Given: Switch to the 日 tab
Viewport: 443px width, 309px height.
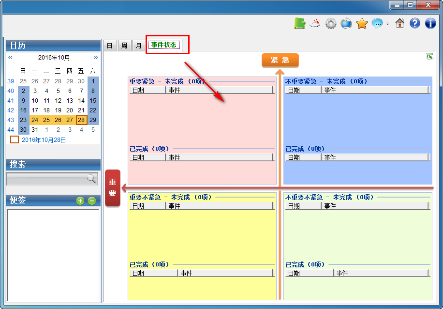Looking at the screenshot, I should (x=110, y=46).
